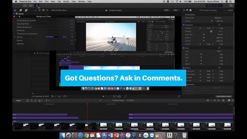
Task: Open the Edit menu
Action: [x=41, y=2]
